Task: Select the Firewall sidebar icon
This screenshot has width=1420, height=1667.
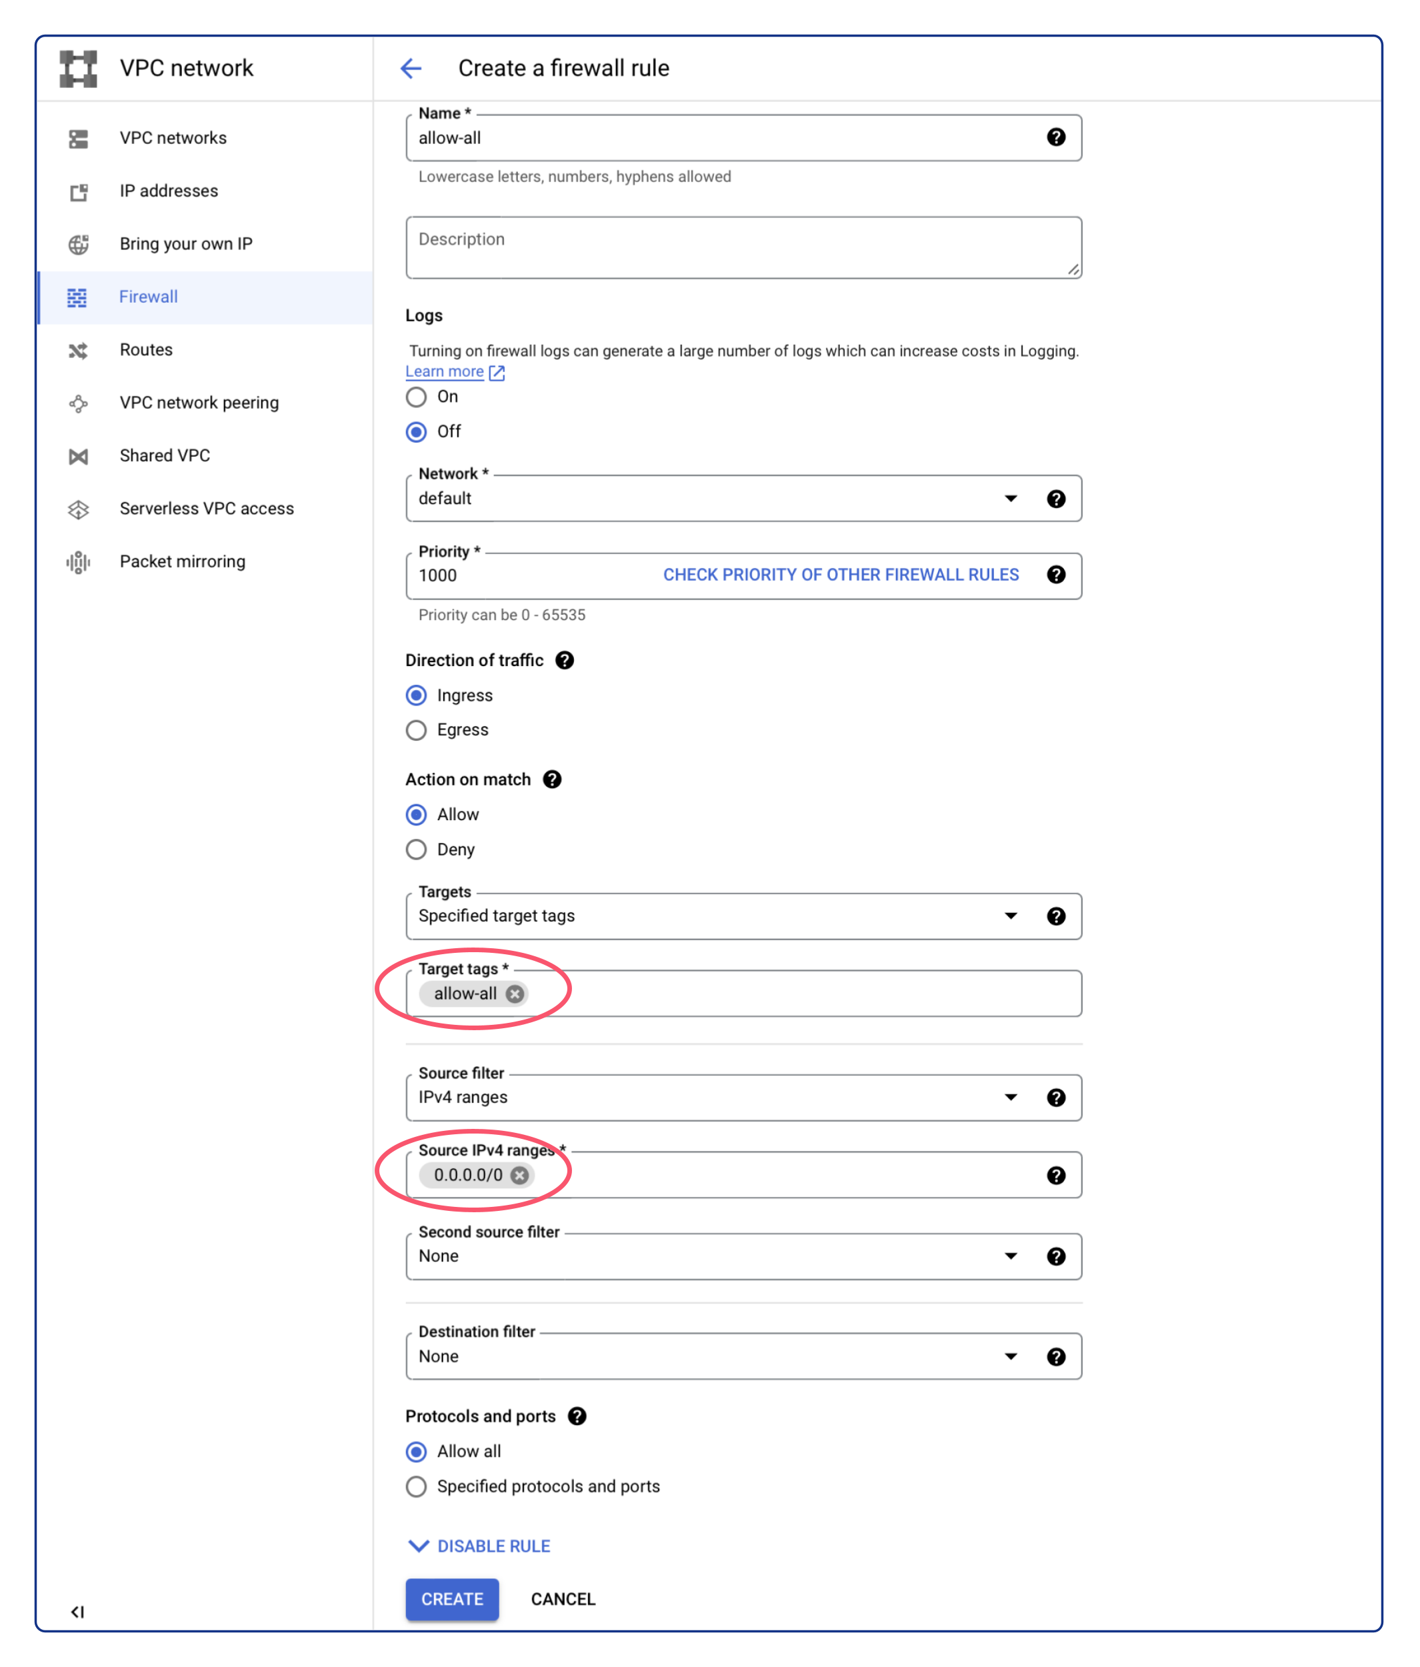Action: coord(78,297)
